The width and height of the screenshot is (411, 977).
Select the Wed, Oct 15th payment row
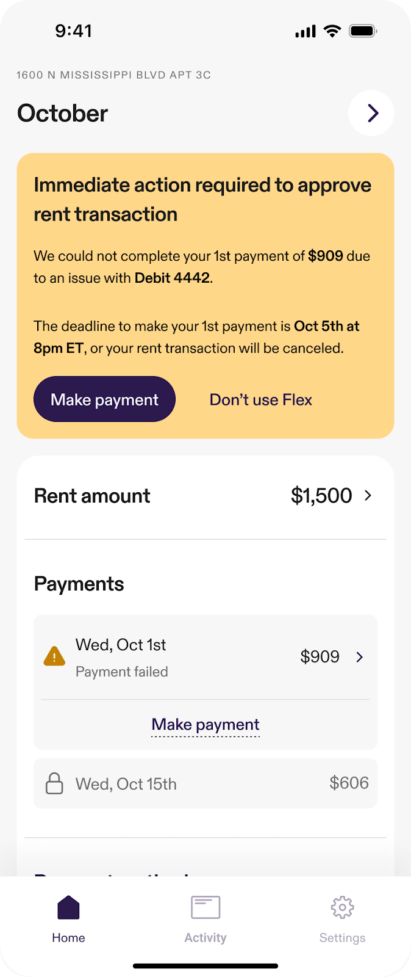205,783
